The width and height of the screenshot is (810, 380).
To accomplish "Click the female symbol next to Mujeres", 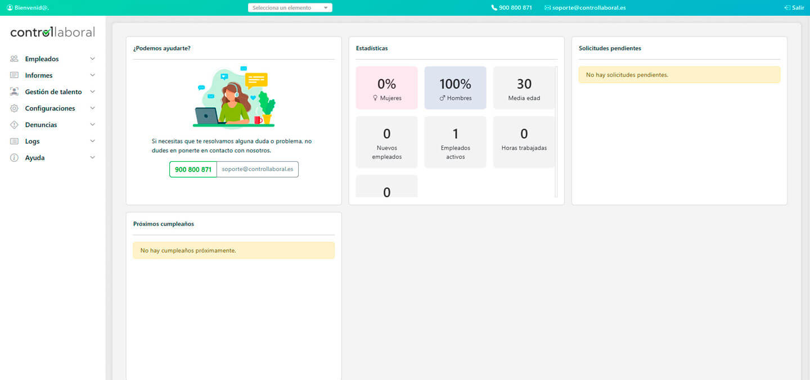I will (x=375, y=98).
